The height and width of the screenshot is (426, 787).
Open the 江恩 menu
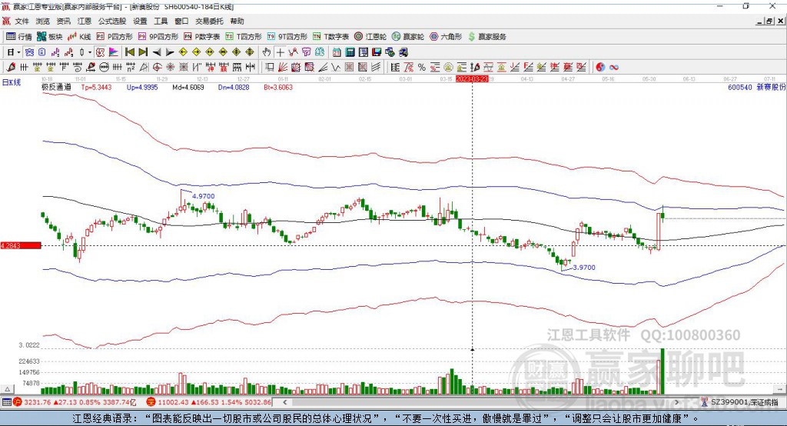coord(85,21)
